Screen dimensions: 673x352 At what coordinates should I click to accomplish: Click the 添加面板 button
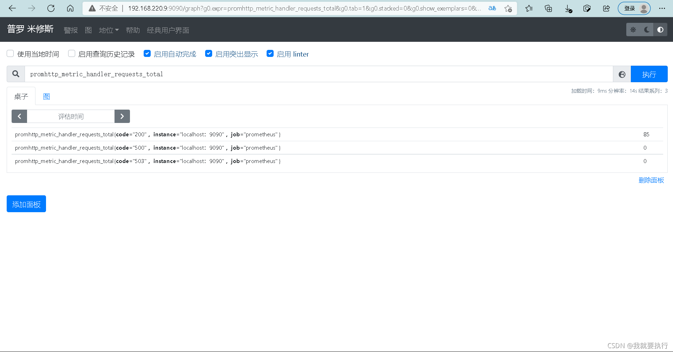click(26, 204)
